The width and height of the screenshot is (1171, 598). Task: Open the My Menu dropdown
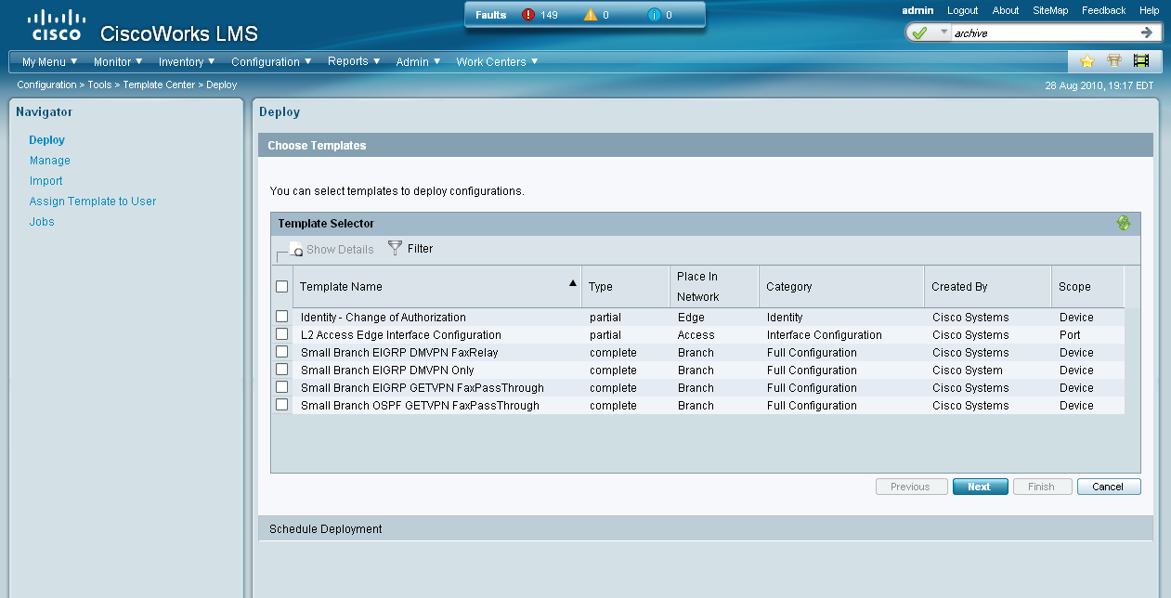coord(50,62)
